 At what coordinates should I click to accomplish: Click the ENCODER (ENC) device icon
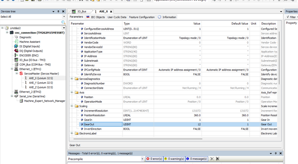point(16,55)
